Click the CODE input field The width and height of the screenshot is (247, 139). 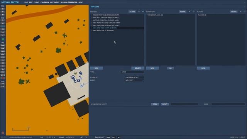click(x=228, y=104)
